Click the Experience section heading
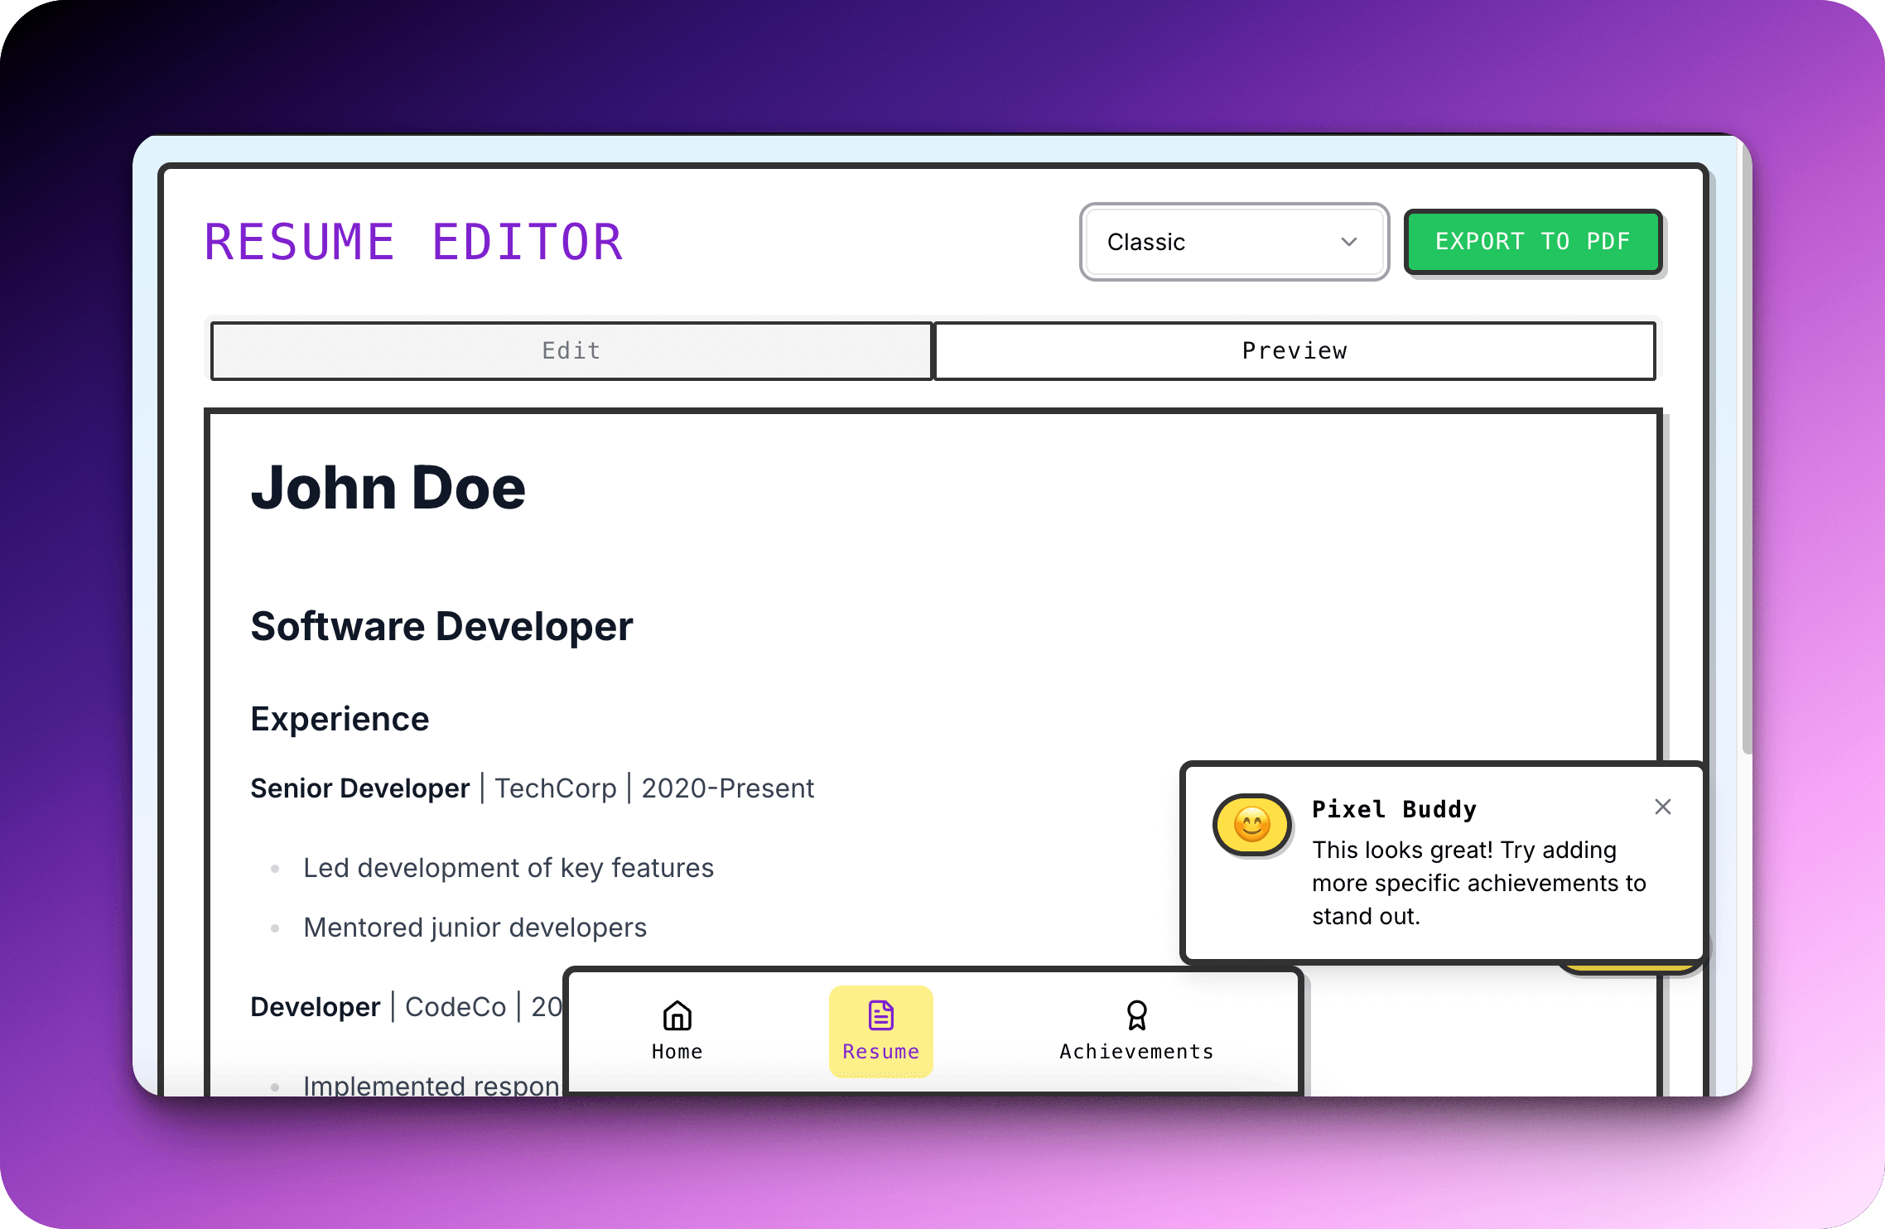The width and height of the screenshot is (1885, 1229). [x=340, y=719]
